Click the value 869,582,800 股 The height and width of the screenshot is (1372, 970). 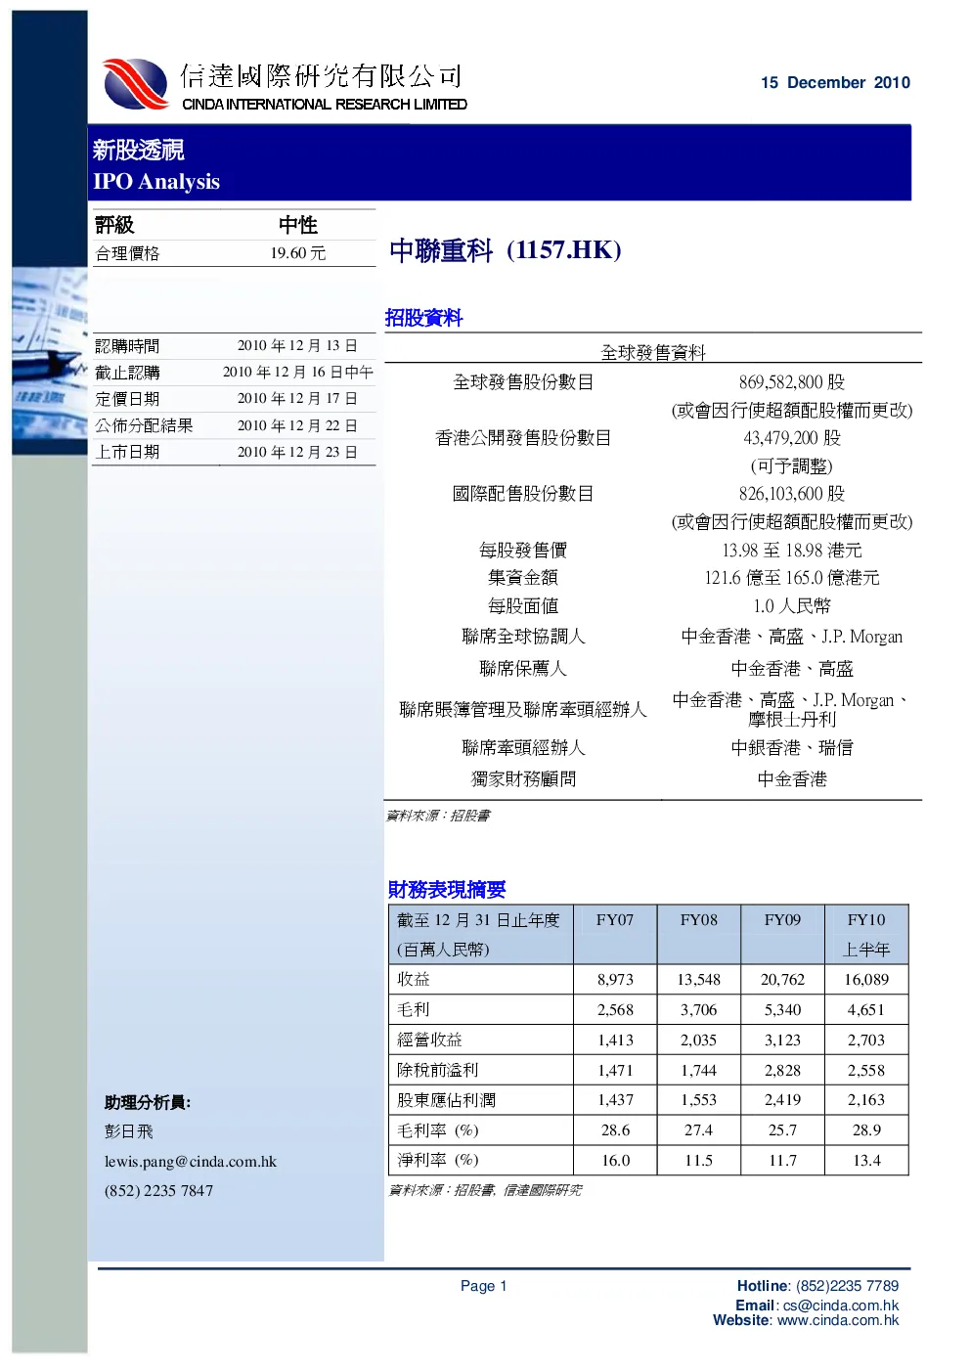tap(792, 382)
